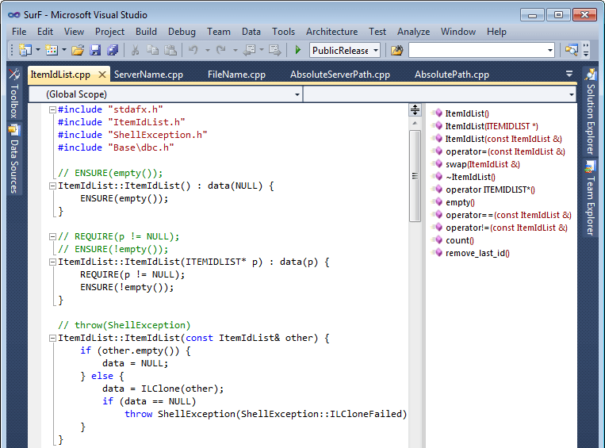
Task: Click the rightmost toolbar window icon
Action: [572, 50]
